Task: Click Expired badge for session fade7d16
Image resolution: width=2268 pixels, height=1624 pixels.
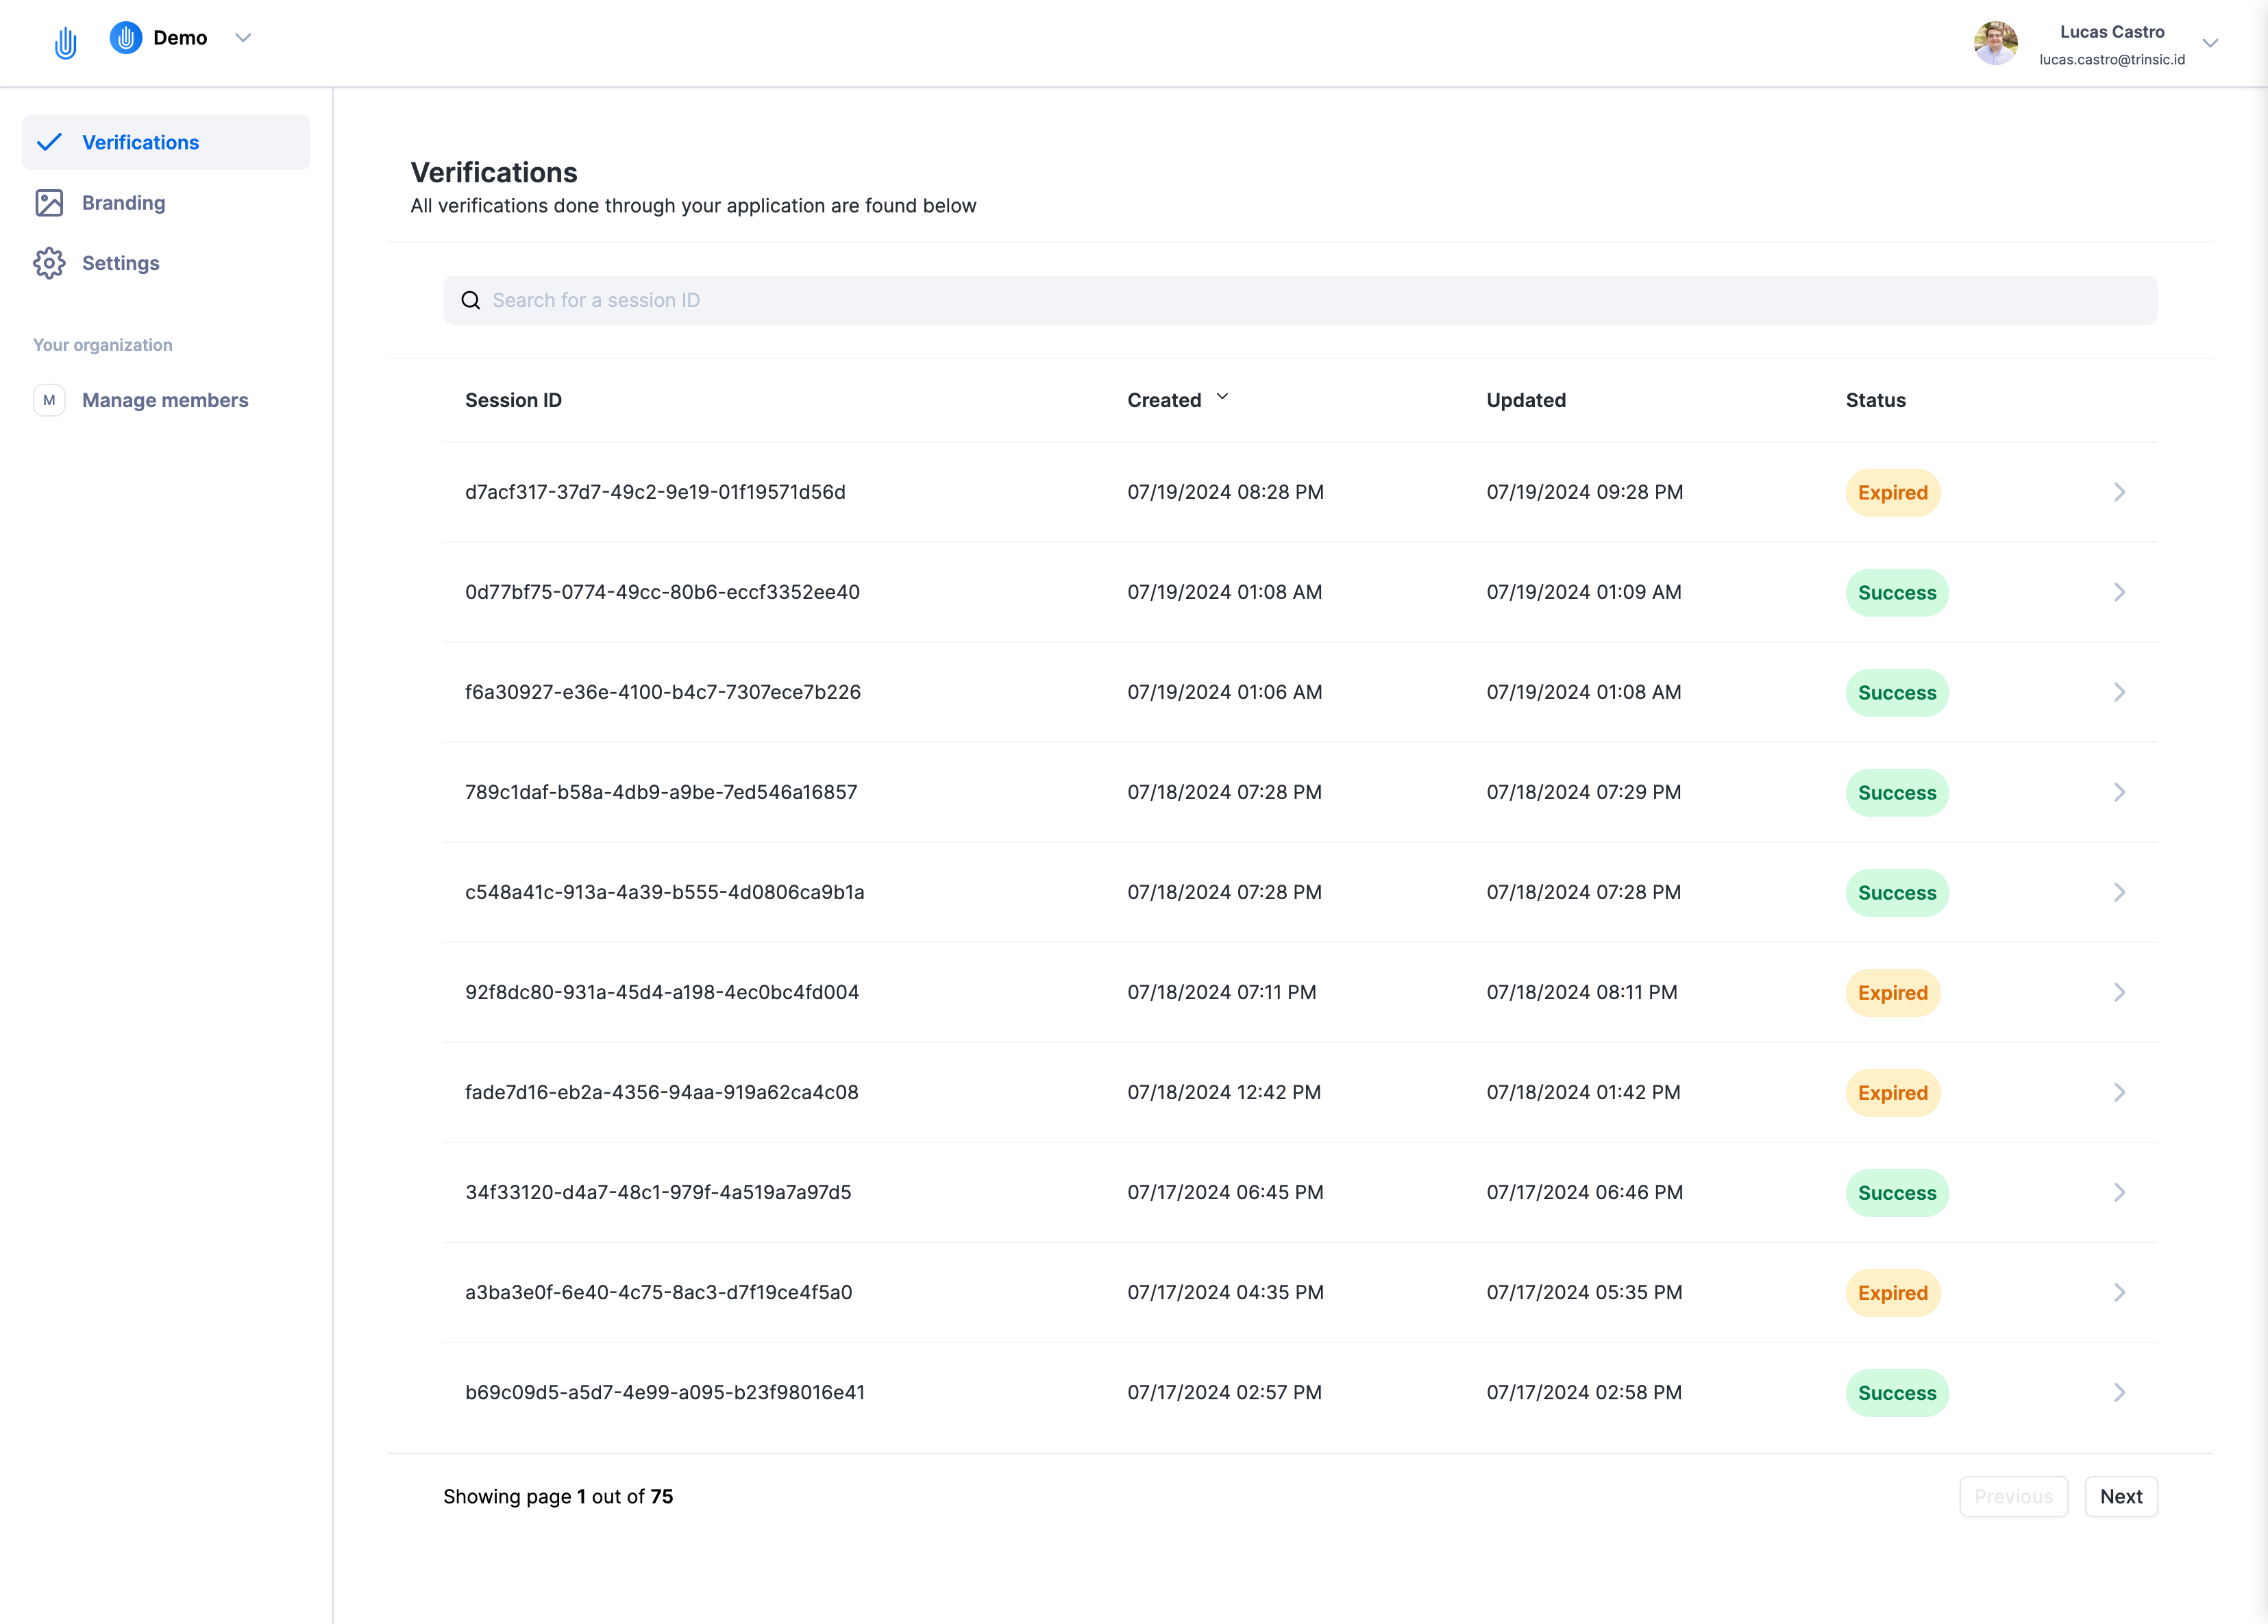Action: tap(1892, 1093)
